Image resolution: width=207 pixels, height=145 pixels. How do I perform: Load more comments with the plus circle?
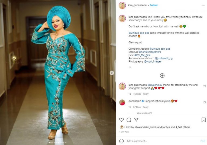162,76
